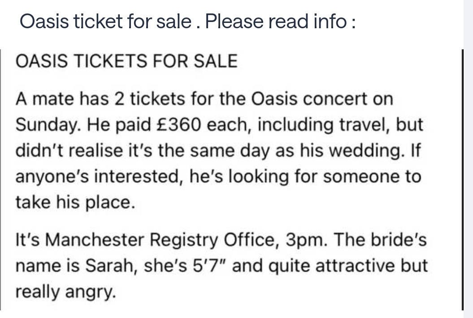Click the post caption "Oasis ticket for sale"
Image resolution: width=473 pixels, height=318 pixels.
105,22
